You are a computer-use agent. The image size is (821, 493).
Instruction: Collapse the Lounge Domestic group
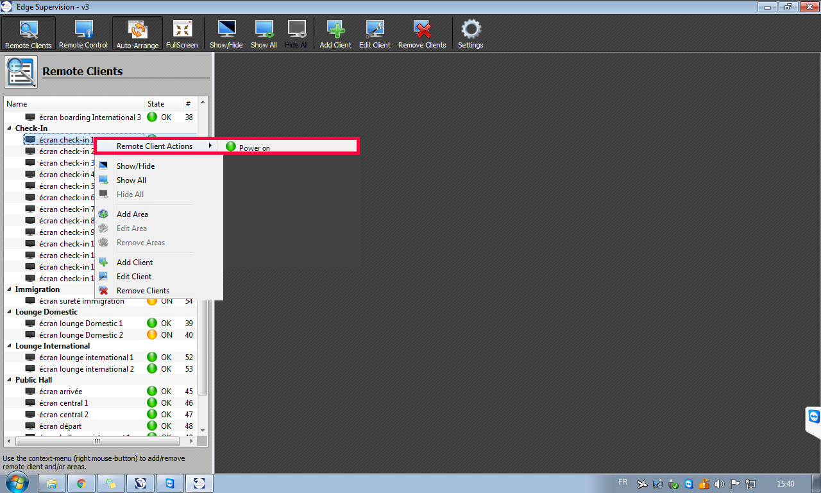10,312
